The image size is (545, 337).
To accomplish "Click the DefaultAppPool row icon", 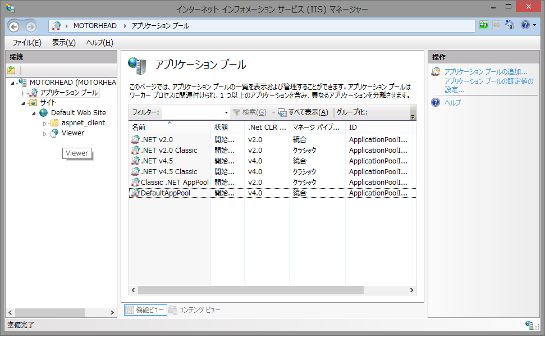I will [x=135, y=193].
